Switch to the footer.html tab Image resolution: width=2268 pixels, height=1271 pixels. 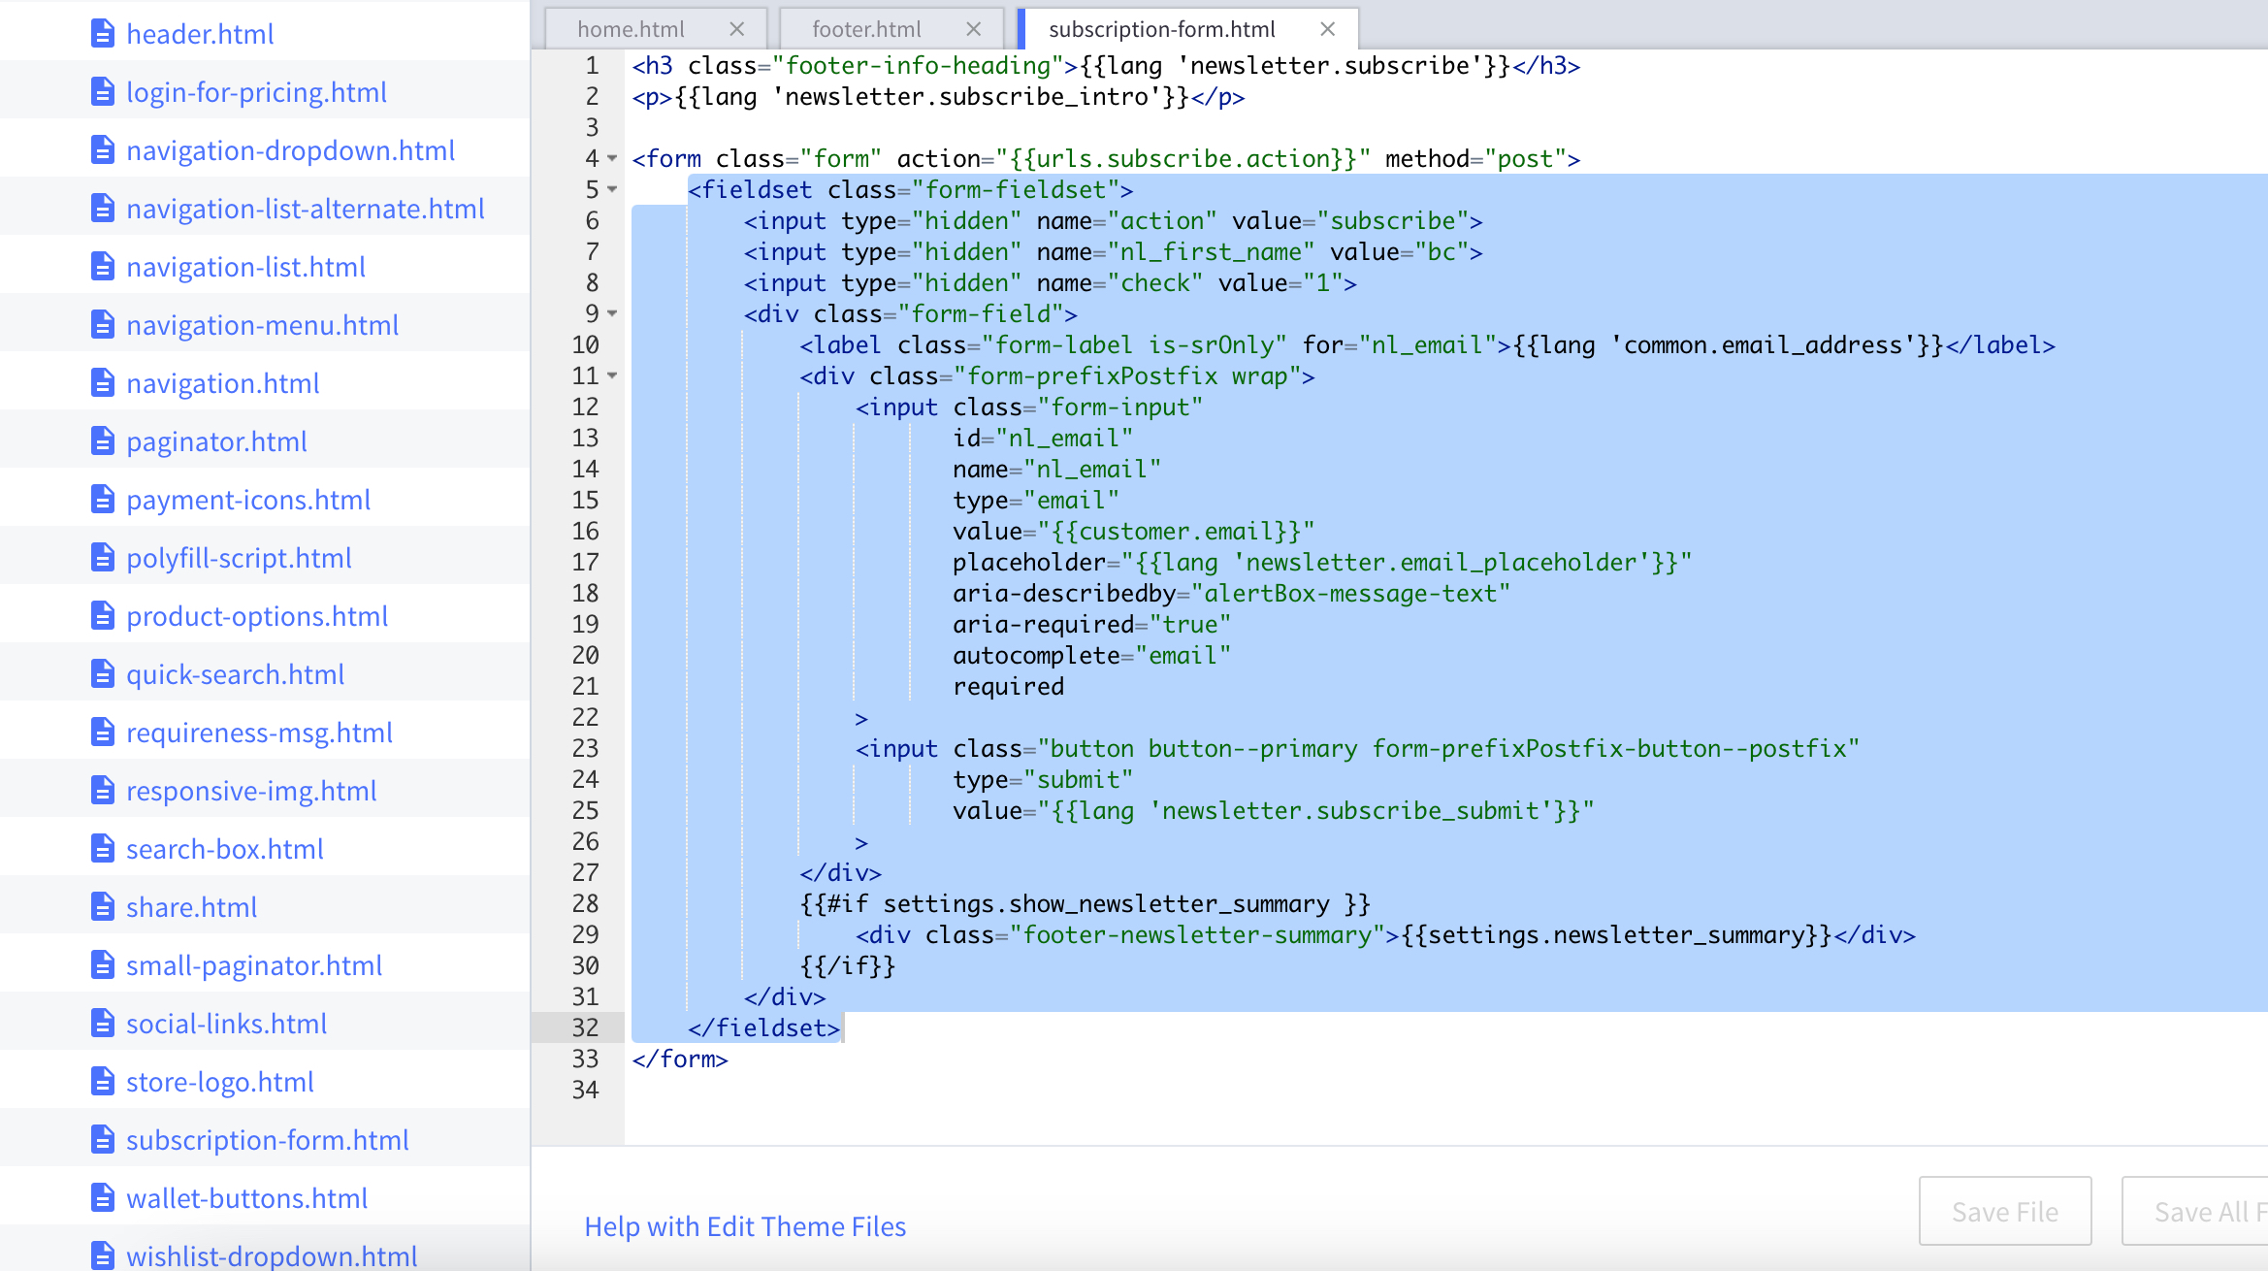click(x=866, y=29)
